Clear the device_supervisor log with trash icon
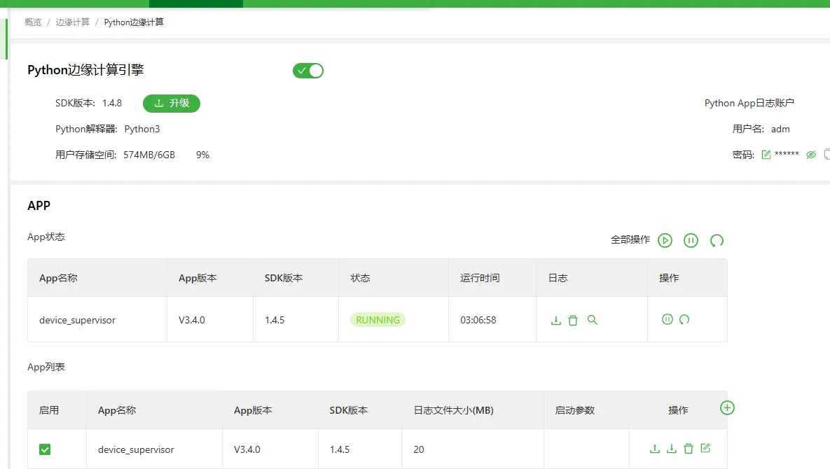Screen dimensions: 830x469 [573, 321]
